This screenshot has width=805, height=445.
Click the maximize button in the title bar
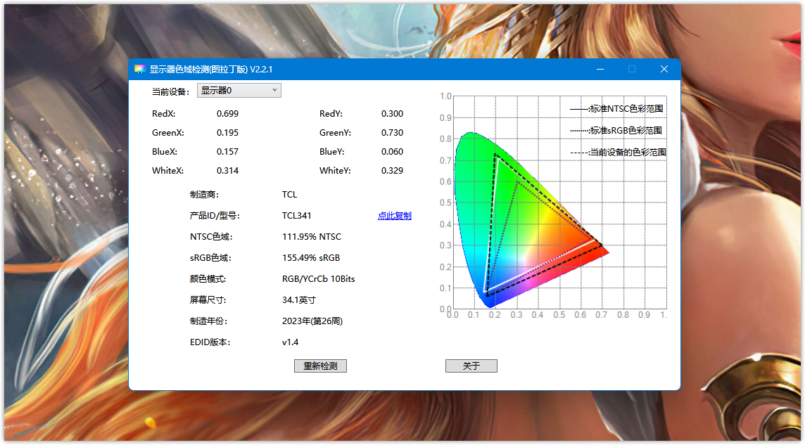(x=632, y=69)
